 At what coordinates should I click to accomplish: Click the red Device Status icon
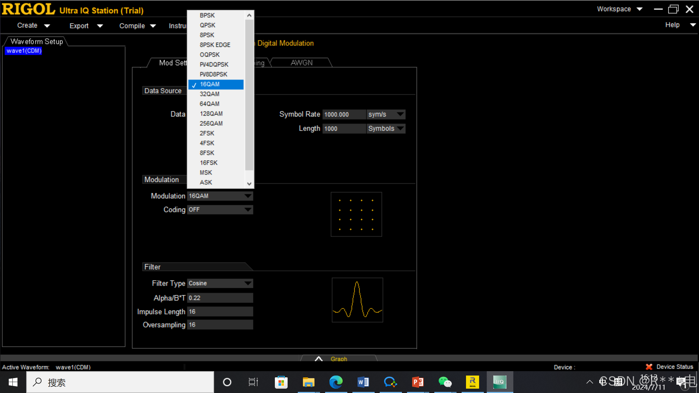tap(649, 367)
